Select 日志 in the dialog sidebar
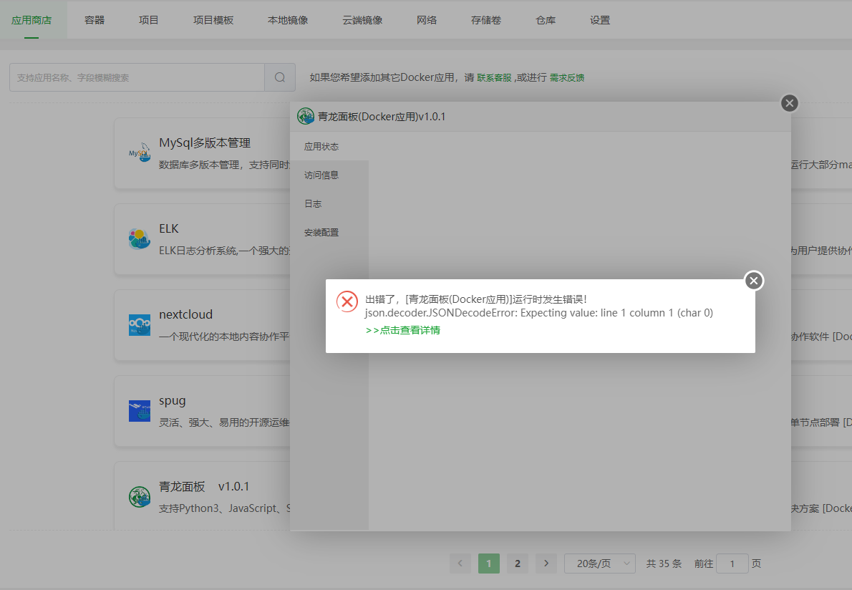 329,204
